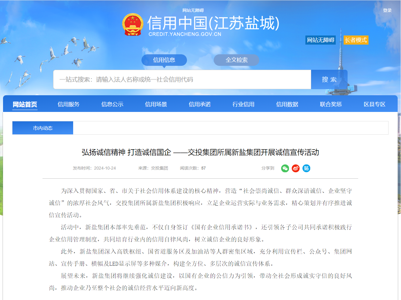Select 信用承诺 navigation item
This screenshot has width=401, height=300.
click(200, 104)
